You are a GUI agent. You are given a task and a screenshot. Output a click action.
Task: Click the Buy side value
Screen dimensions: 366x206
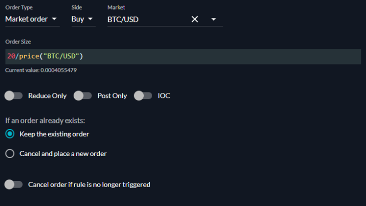click(x=78, y=19)
